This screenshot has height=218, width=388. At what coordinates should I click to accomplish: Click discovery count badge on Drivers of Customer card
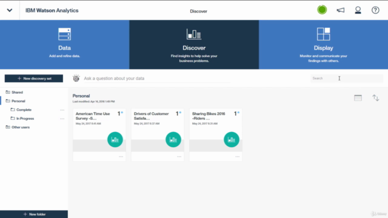(178, 113)
